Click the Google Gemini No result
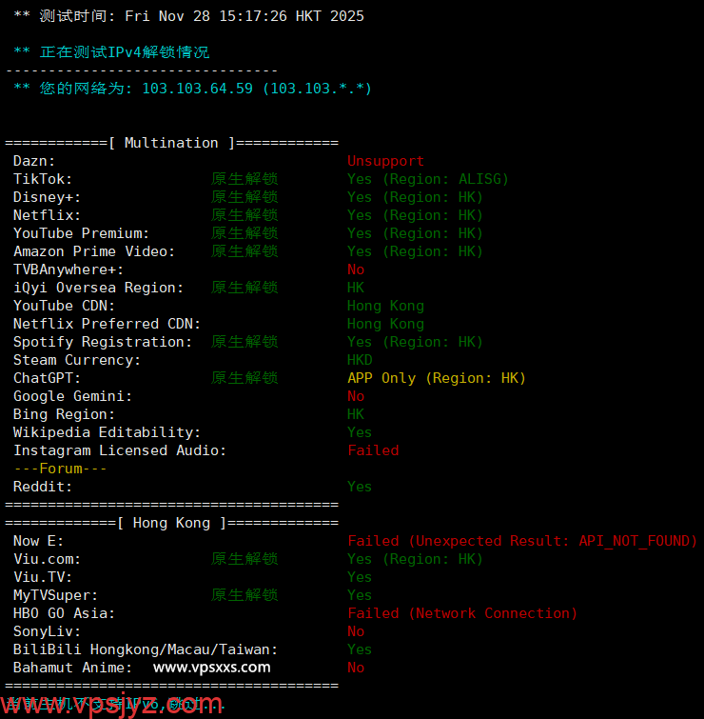The image size is (704, 719). [x=356, y=396]
